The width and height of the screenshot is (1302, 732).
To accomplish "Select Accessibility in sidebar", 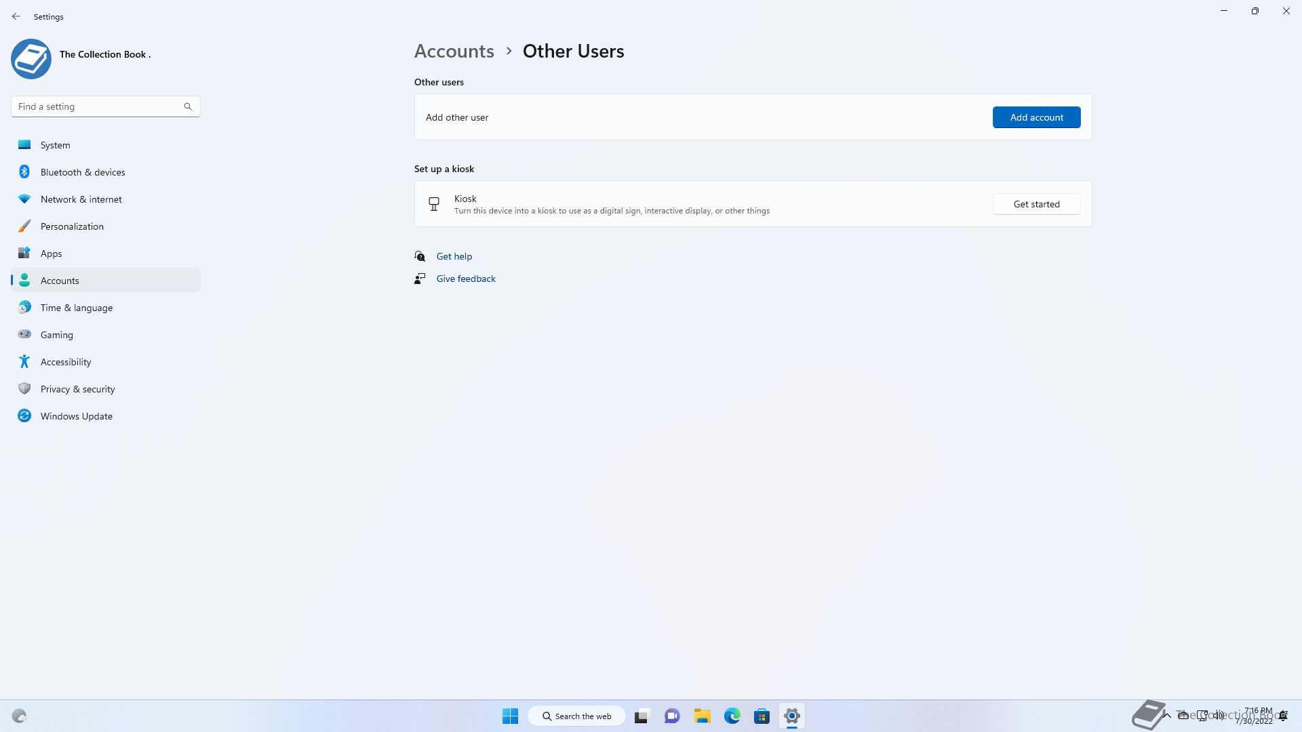I will (x=65, y=362).
